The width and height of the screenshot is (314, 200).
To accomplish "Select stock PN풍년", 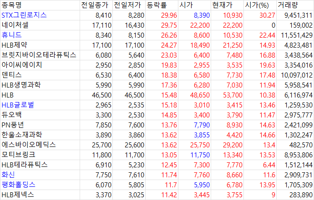I will click(x=13, y=125).
